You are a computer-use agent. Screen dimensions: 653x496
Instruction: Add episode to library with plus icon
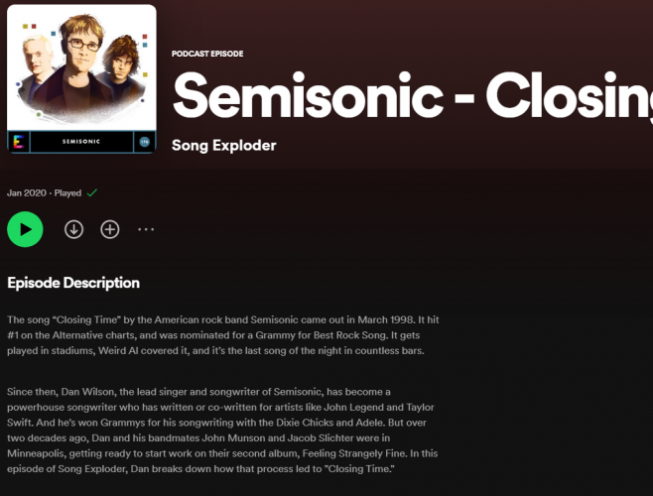coord(110,229)
